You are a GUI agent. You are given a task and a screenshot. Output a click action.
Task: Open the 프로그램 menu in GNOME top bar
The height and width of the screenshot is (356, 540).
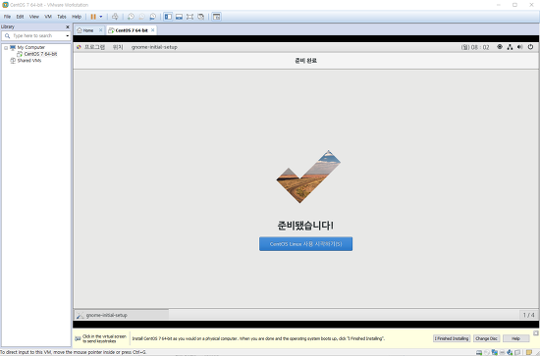click(x=94, y=47)
